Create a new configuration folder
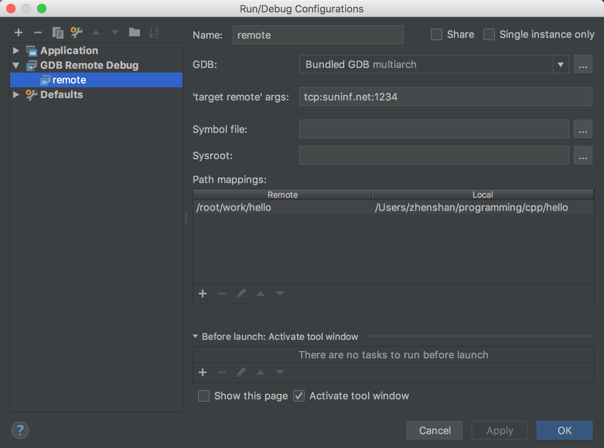The width and height of the screenshot is (604, 448). click(135, 32)
